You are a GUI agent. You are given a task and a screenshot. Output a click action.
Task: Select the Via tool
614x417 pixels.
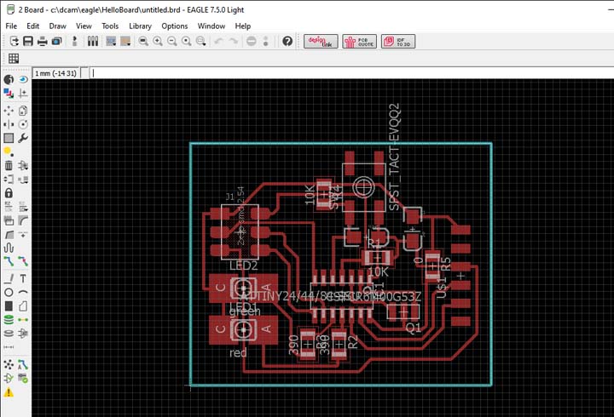coord(9,320)
